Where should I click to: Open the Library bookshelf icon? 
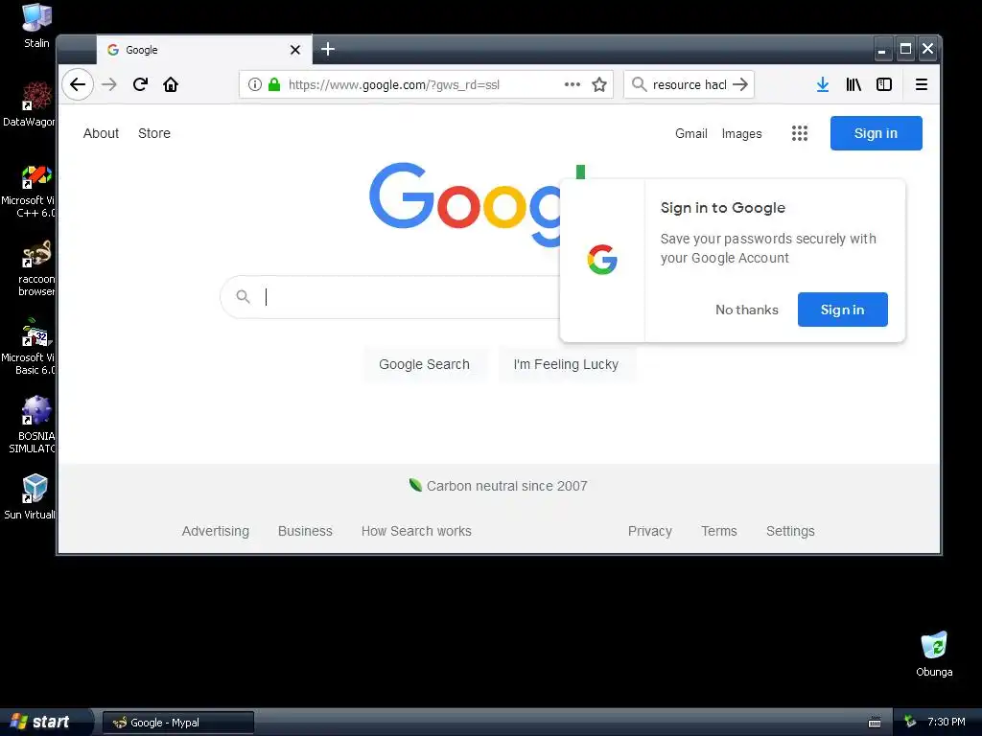tap(853, 84)
